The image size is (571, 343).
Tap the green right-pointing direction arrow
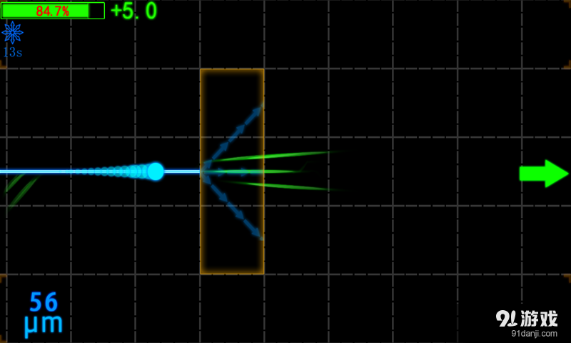tap(543, 174)
